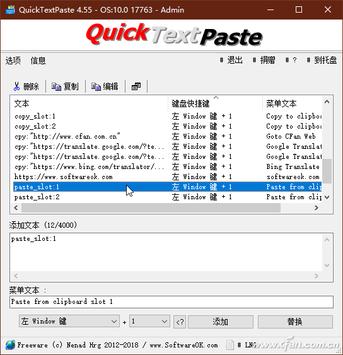The height and width of the screenshot is (355, 343).
Task: Click the <? hotkey detect button
Action: point(180,322)
